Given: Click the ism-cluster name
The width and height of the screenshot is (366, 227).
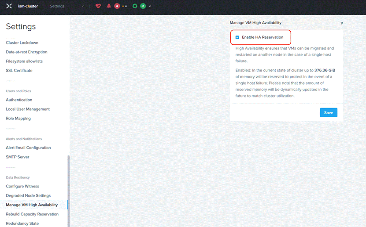Looking at the screenshot, I should [x=28, y=6].
